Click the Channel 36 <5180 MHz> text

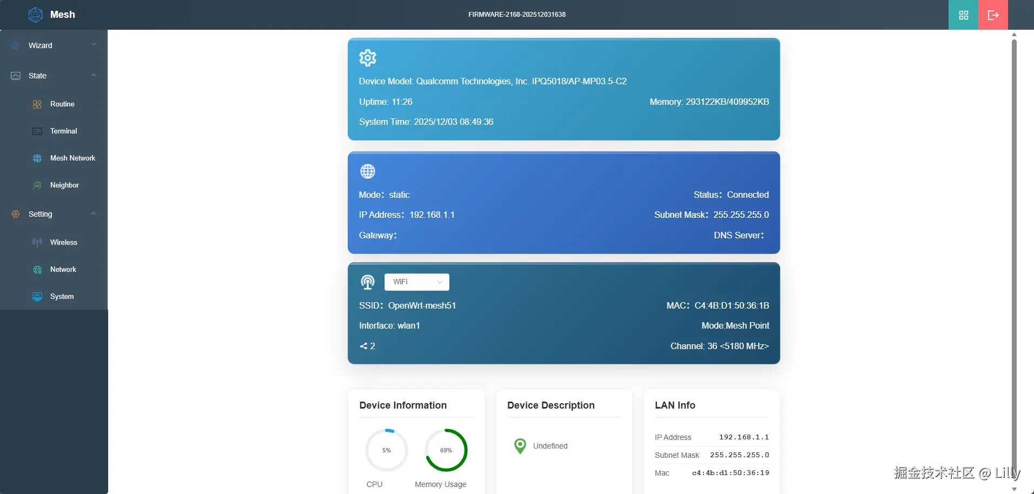(720, 346)
